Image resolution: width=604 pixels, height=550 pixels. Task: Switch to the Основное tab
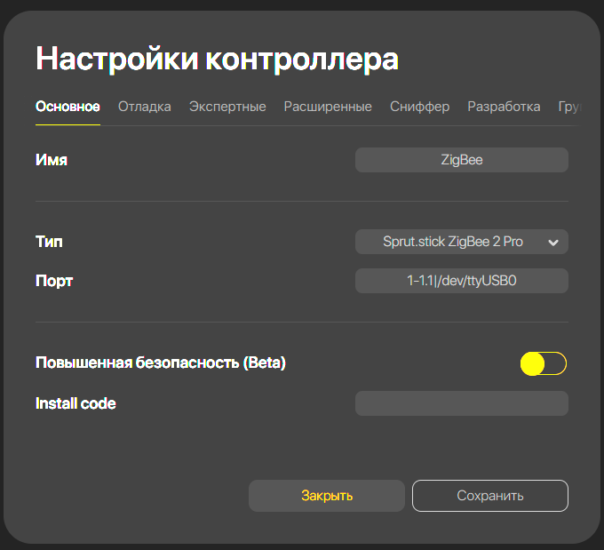(68, 107)
